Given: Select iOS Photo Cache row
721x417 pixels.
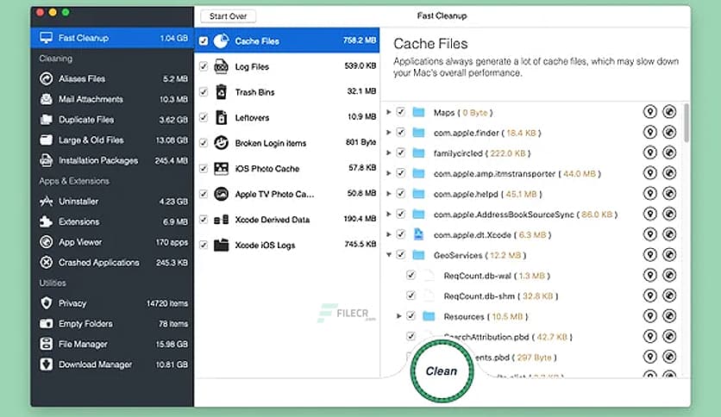Looking at the screenshot, I should tap(287, 169).
